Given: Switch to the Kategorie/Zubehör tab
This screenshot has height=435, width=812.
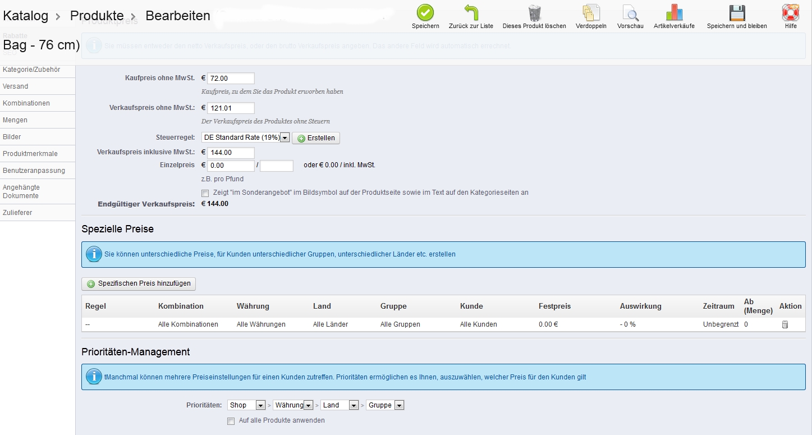Looking at the screenshot, I should coord(38,70).
